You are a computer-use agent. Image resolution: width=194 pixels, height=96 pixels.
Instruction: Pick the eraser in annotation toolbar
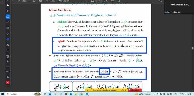[x=8, y=34]
